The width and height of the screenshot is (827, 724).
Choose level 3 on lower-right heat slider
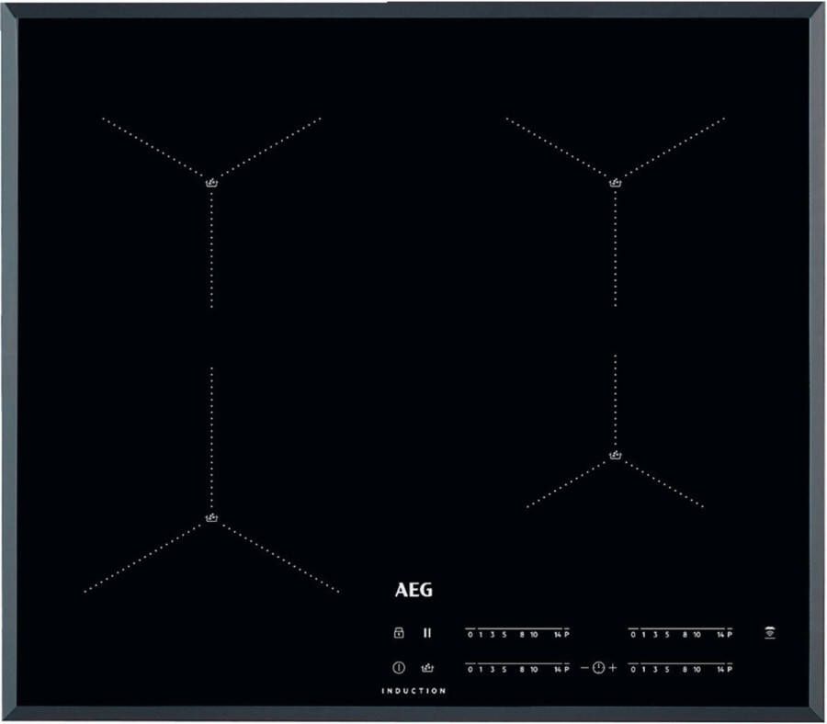point(653,669)
